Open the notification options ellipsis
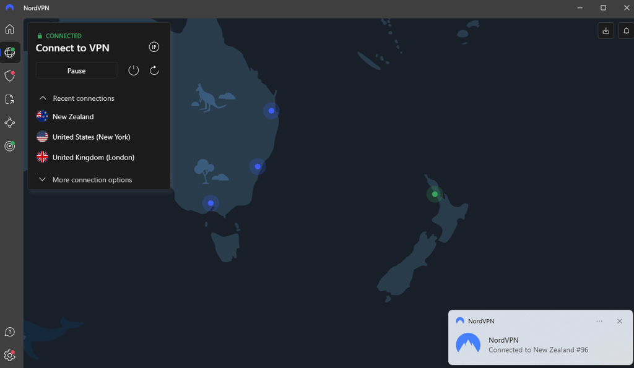The height and width of the screenshot is (368, 634). pos(599,321)
